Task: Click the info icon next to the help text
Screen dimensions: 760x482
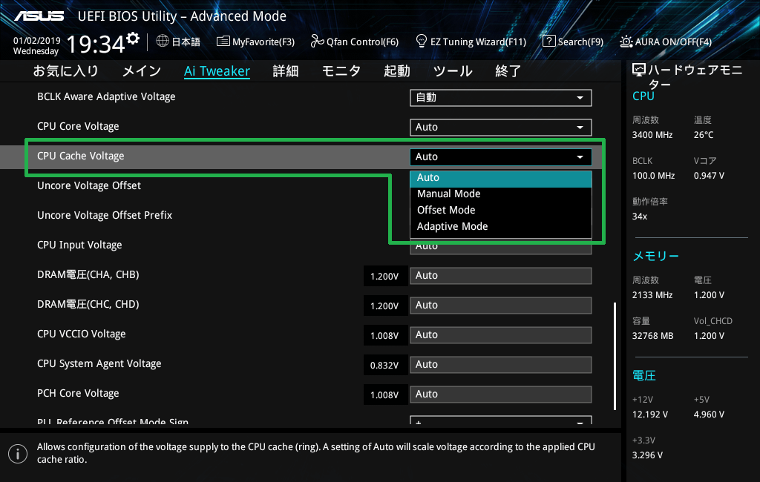Action: [x=18, y=454]
